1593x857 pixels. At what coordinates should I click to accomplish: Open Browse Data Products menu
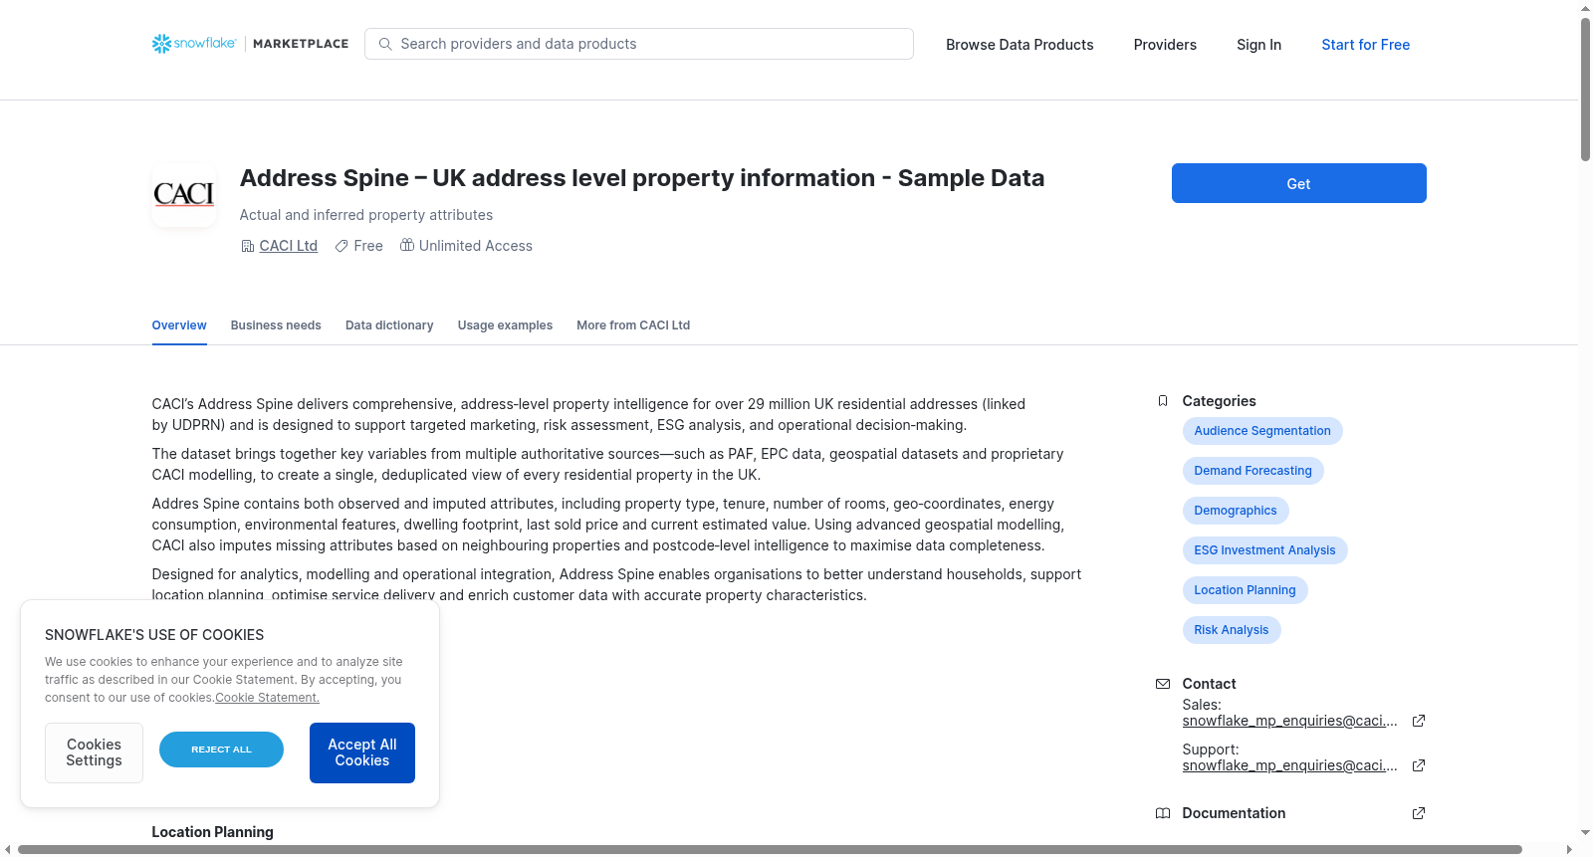[1020, 45]
